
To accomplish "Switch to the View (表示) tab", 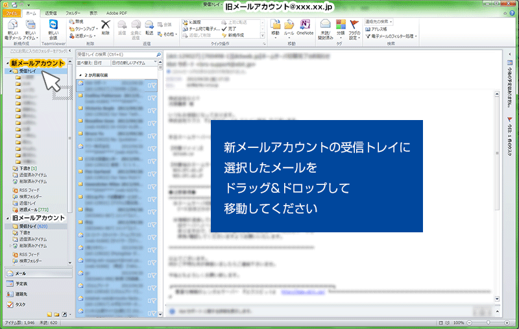I will [93, 13].
